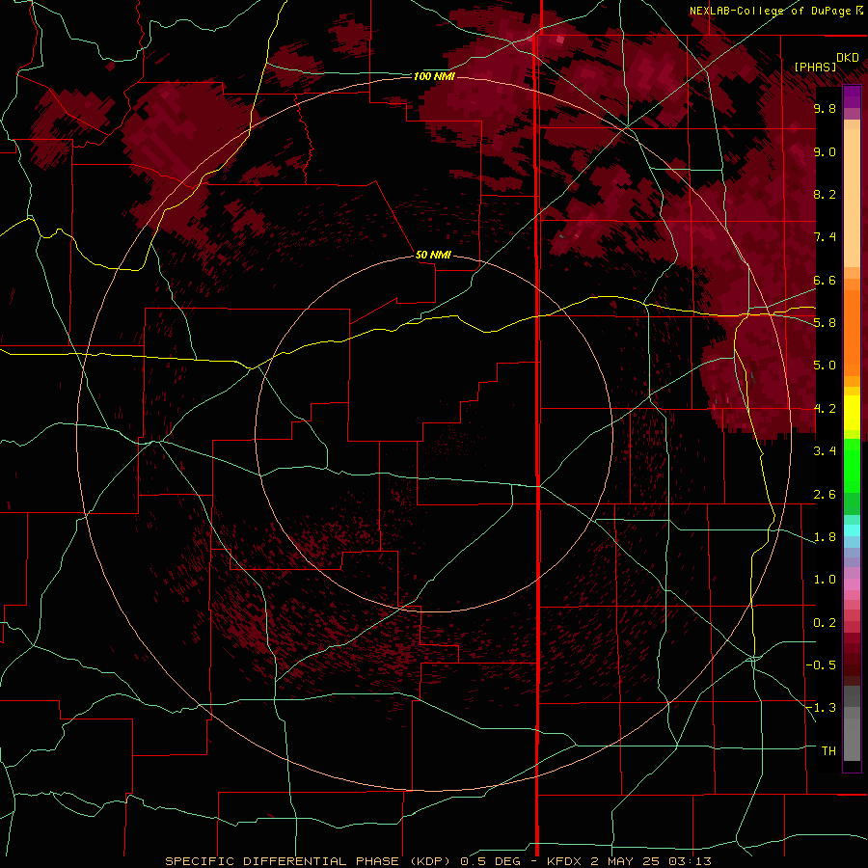Select the orange segment of color bar

(x=852, y=334)
